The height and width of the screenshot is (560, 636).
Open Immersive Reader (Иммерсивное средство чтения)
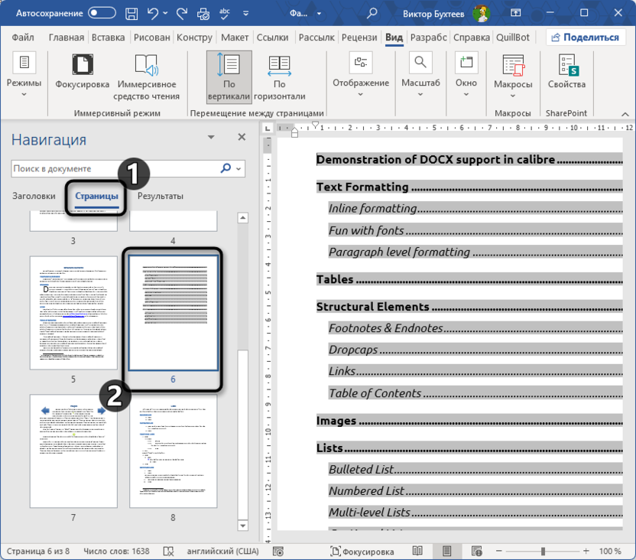pyautogui.click(x=146, y=77)
